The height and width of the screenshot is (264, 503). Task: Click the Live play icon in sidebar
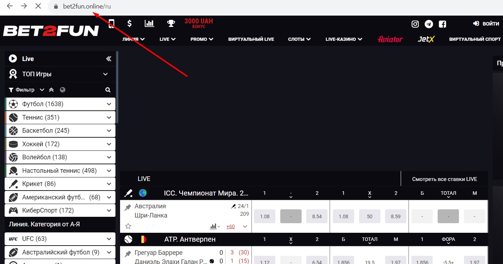pos(13,59)
